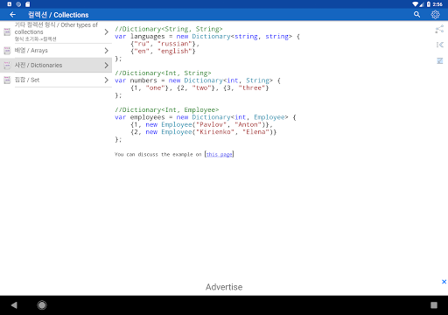
Task: Go back using the arrow icon
Action: pos(12,15)
